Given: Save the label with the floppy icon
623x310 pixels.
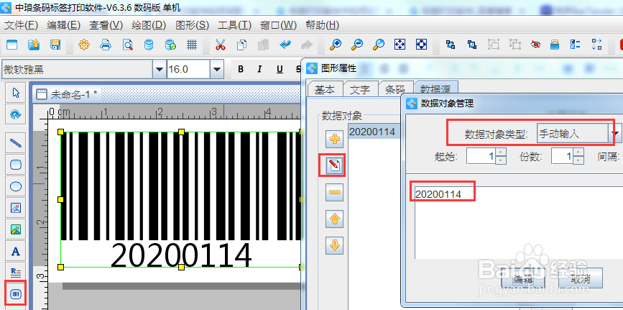Looking at the screenshot, I should pyautogui.click(x=55, y=45).
